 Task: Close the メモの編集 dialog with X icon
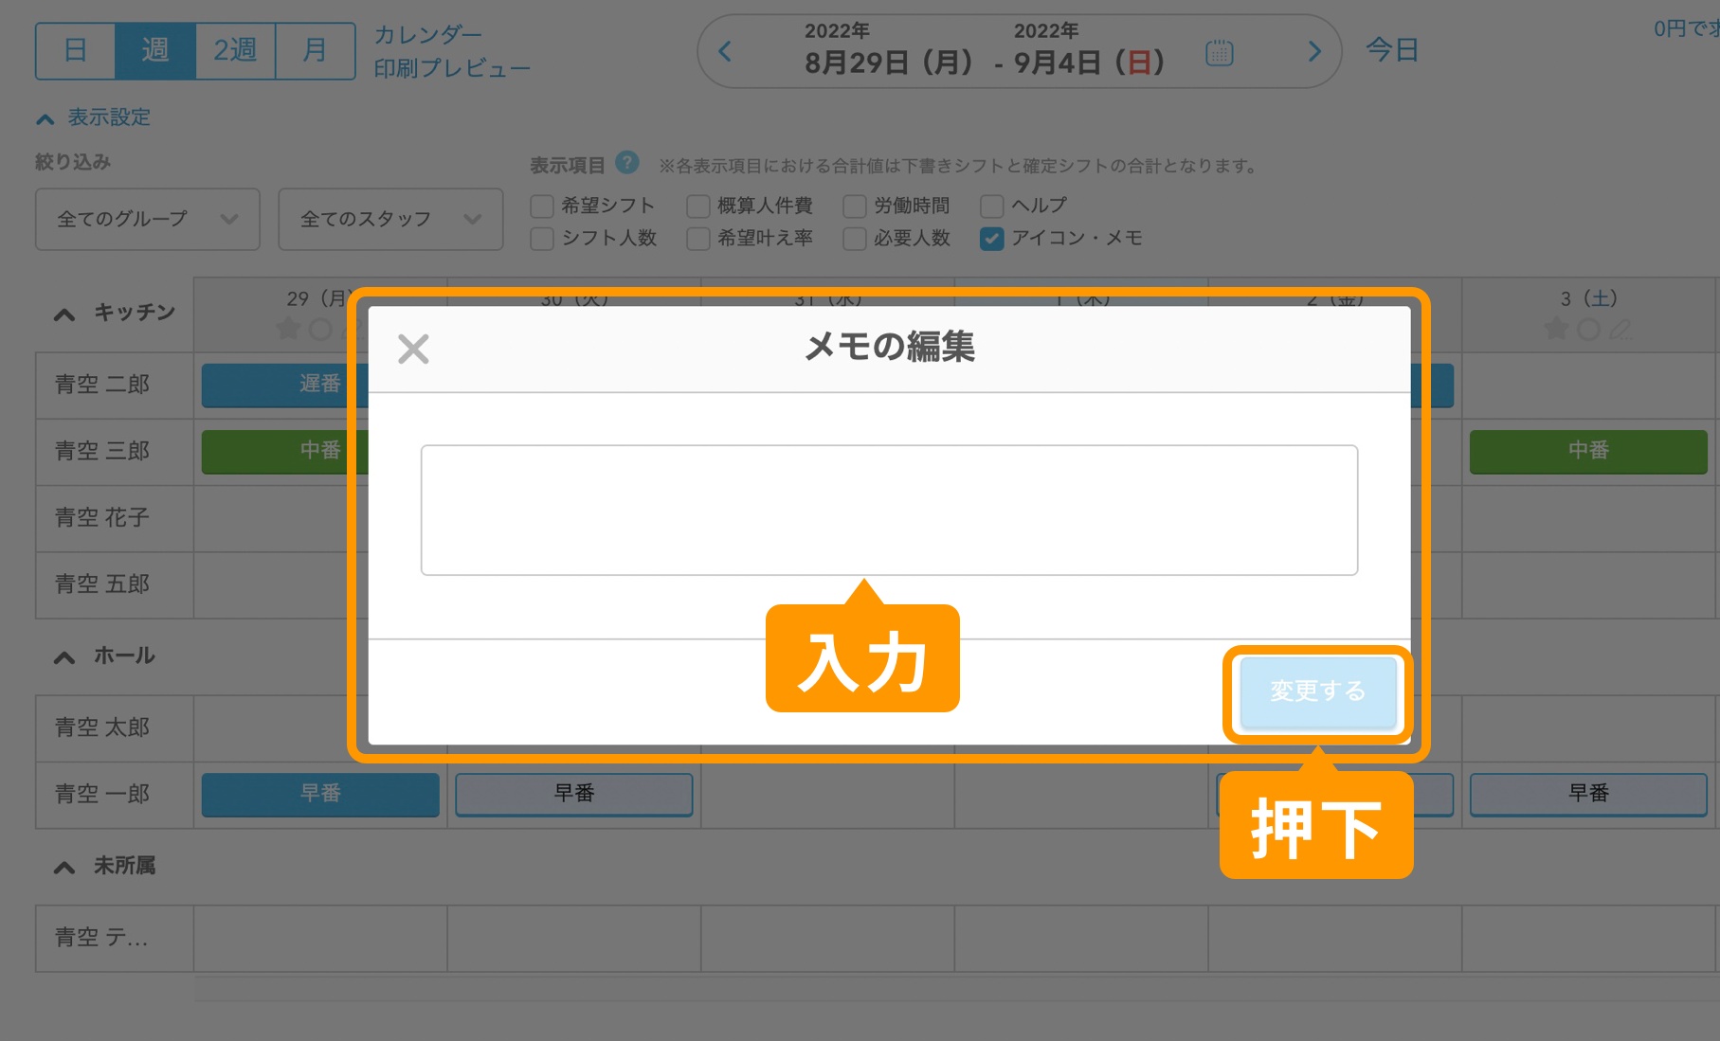click(x=414, y=349)
